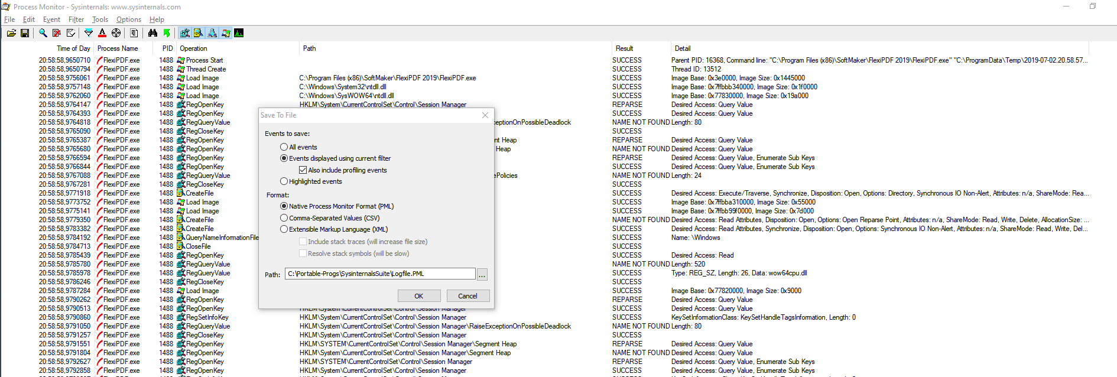Click the Resolve stack symbols checkbox
The height and width of the screenshot is (377, 1117).
point(303,253)
